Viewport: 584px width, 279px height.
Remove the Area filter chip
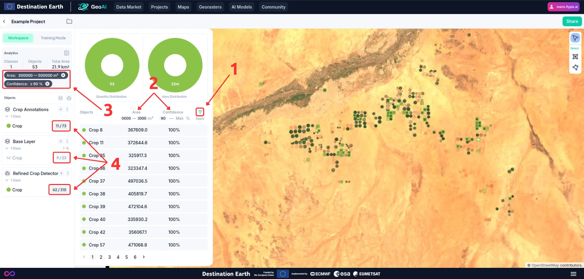coord(63,75)
